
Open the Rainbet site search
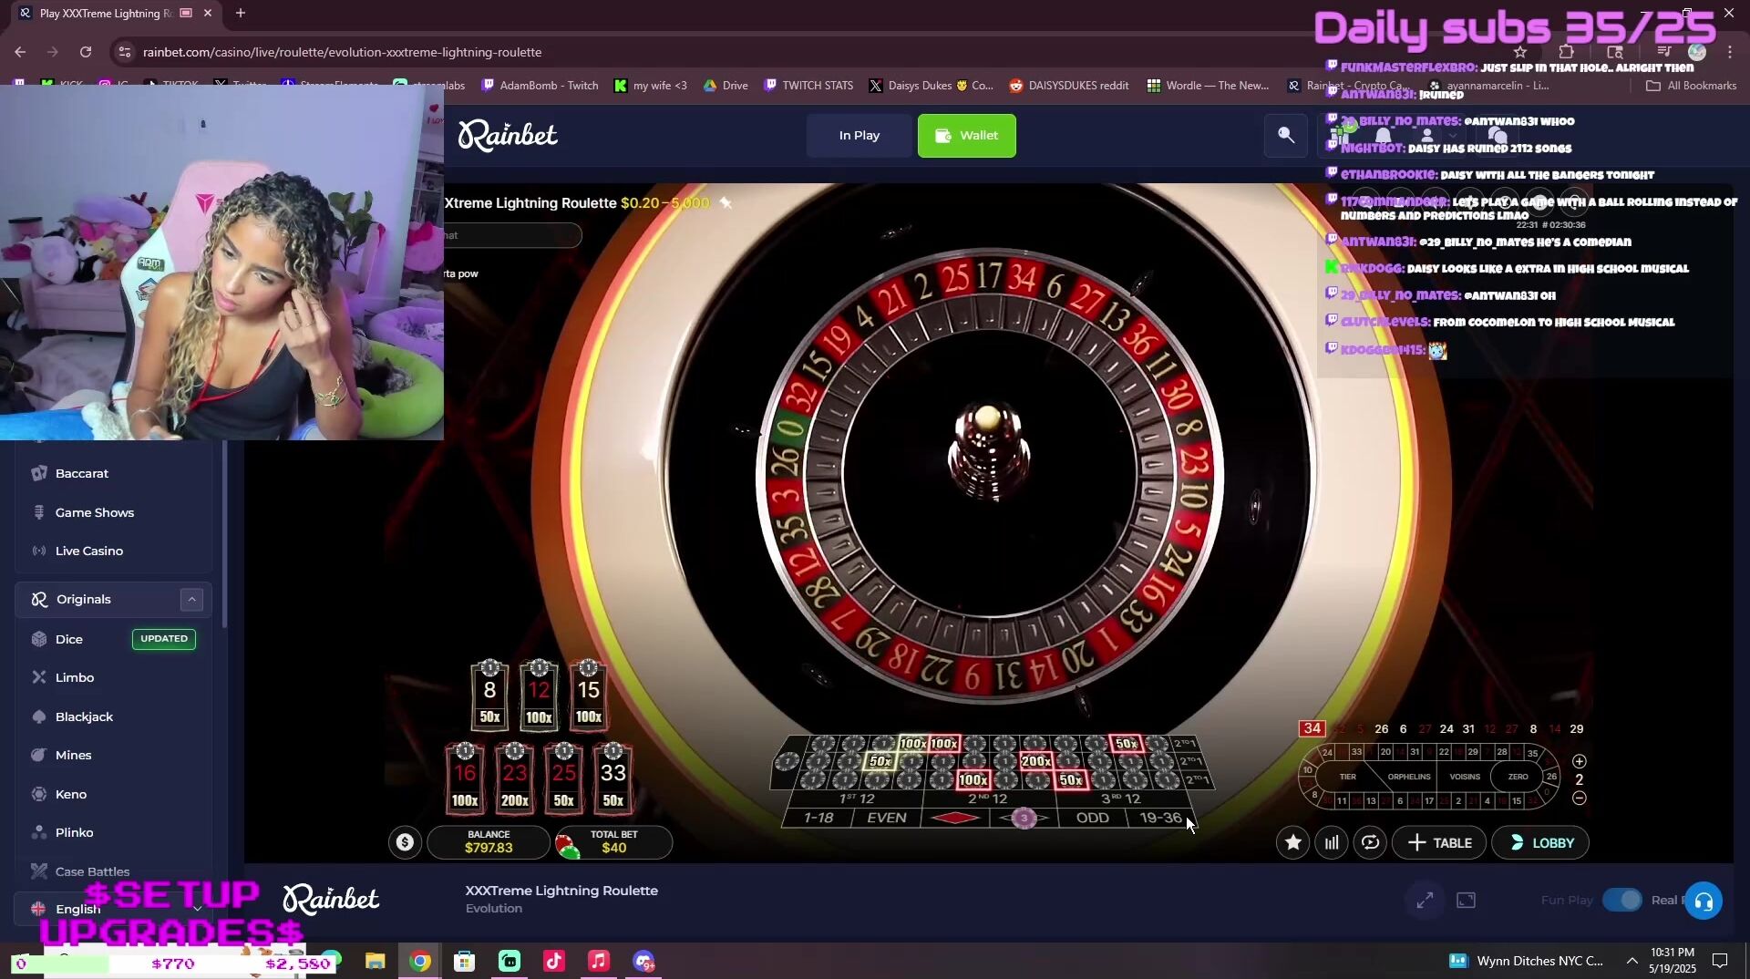pos(1285,136)
